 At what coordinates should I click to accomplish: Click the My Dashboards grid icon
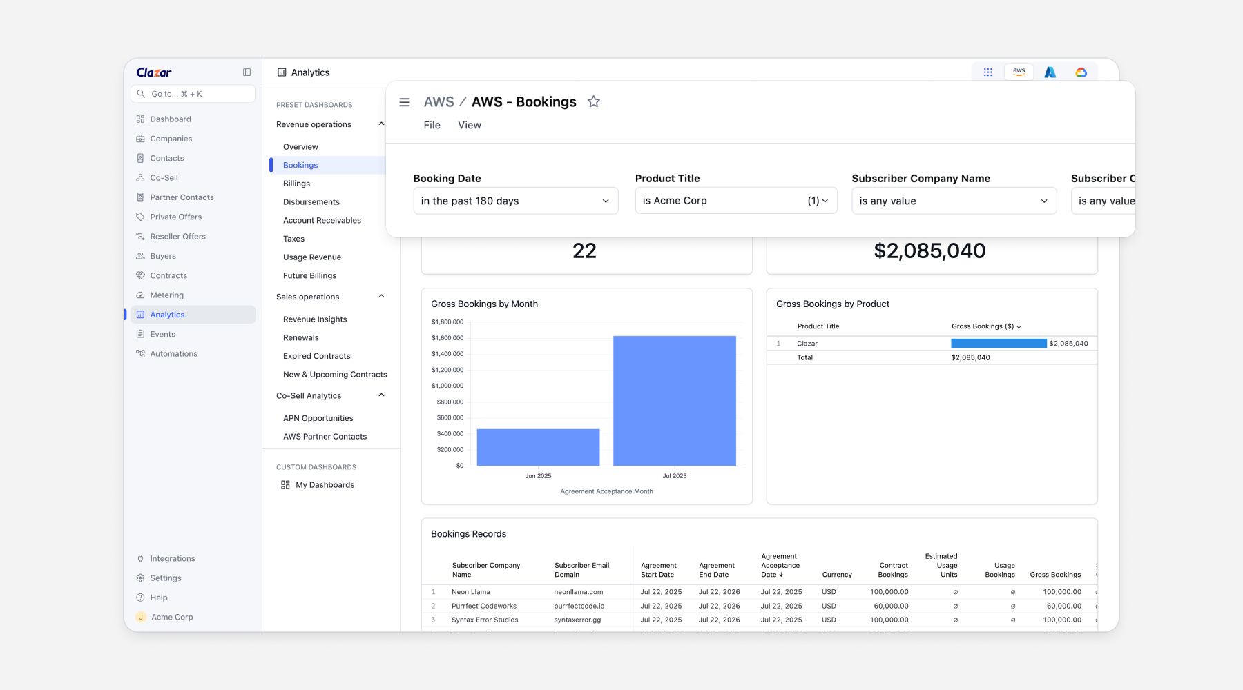pos(285,485)
